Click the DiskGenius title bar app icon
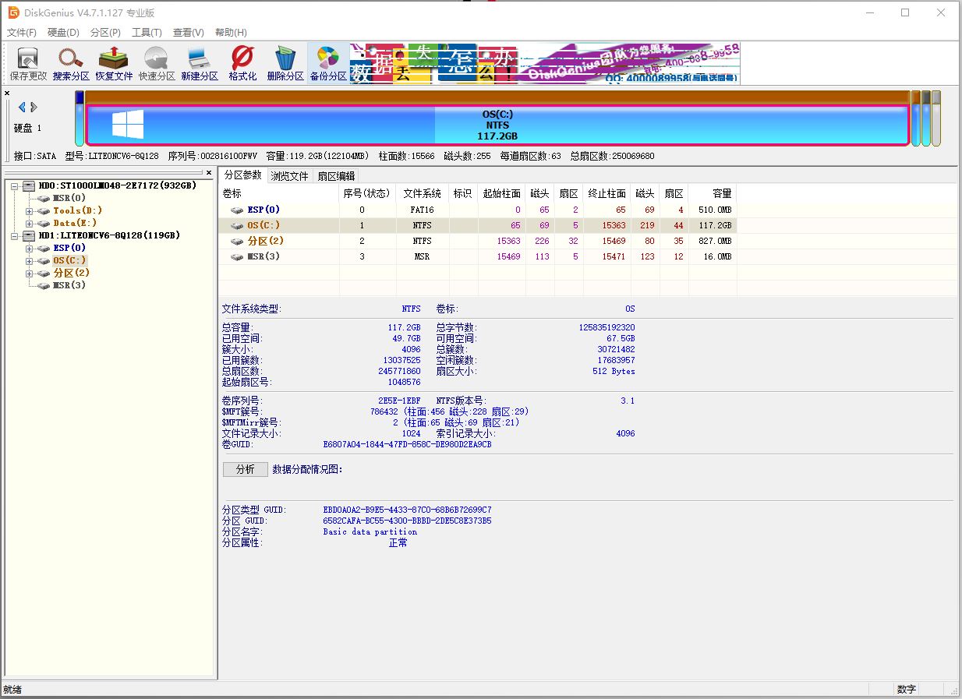 click(x=13, y=12)
